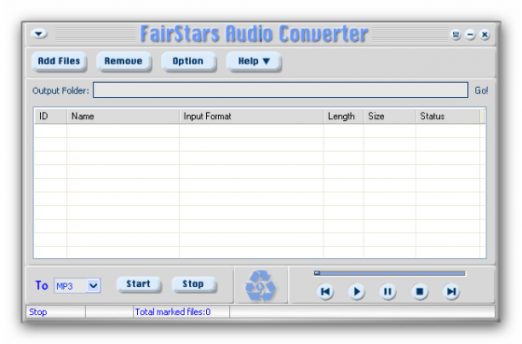Start the conversion with Start button

(x=139, y=284)
